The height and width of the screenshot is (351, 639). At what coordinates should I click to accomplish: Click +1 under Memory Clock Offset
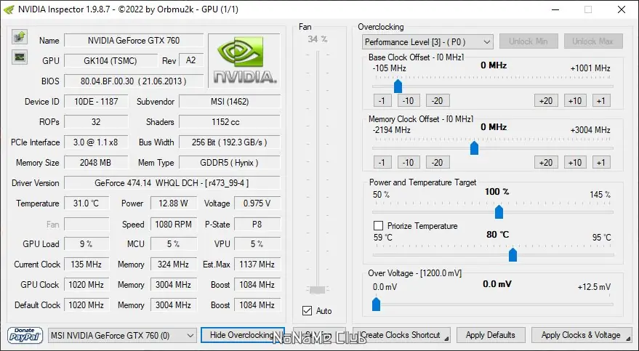601,163
